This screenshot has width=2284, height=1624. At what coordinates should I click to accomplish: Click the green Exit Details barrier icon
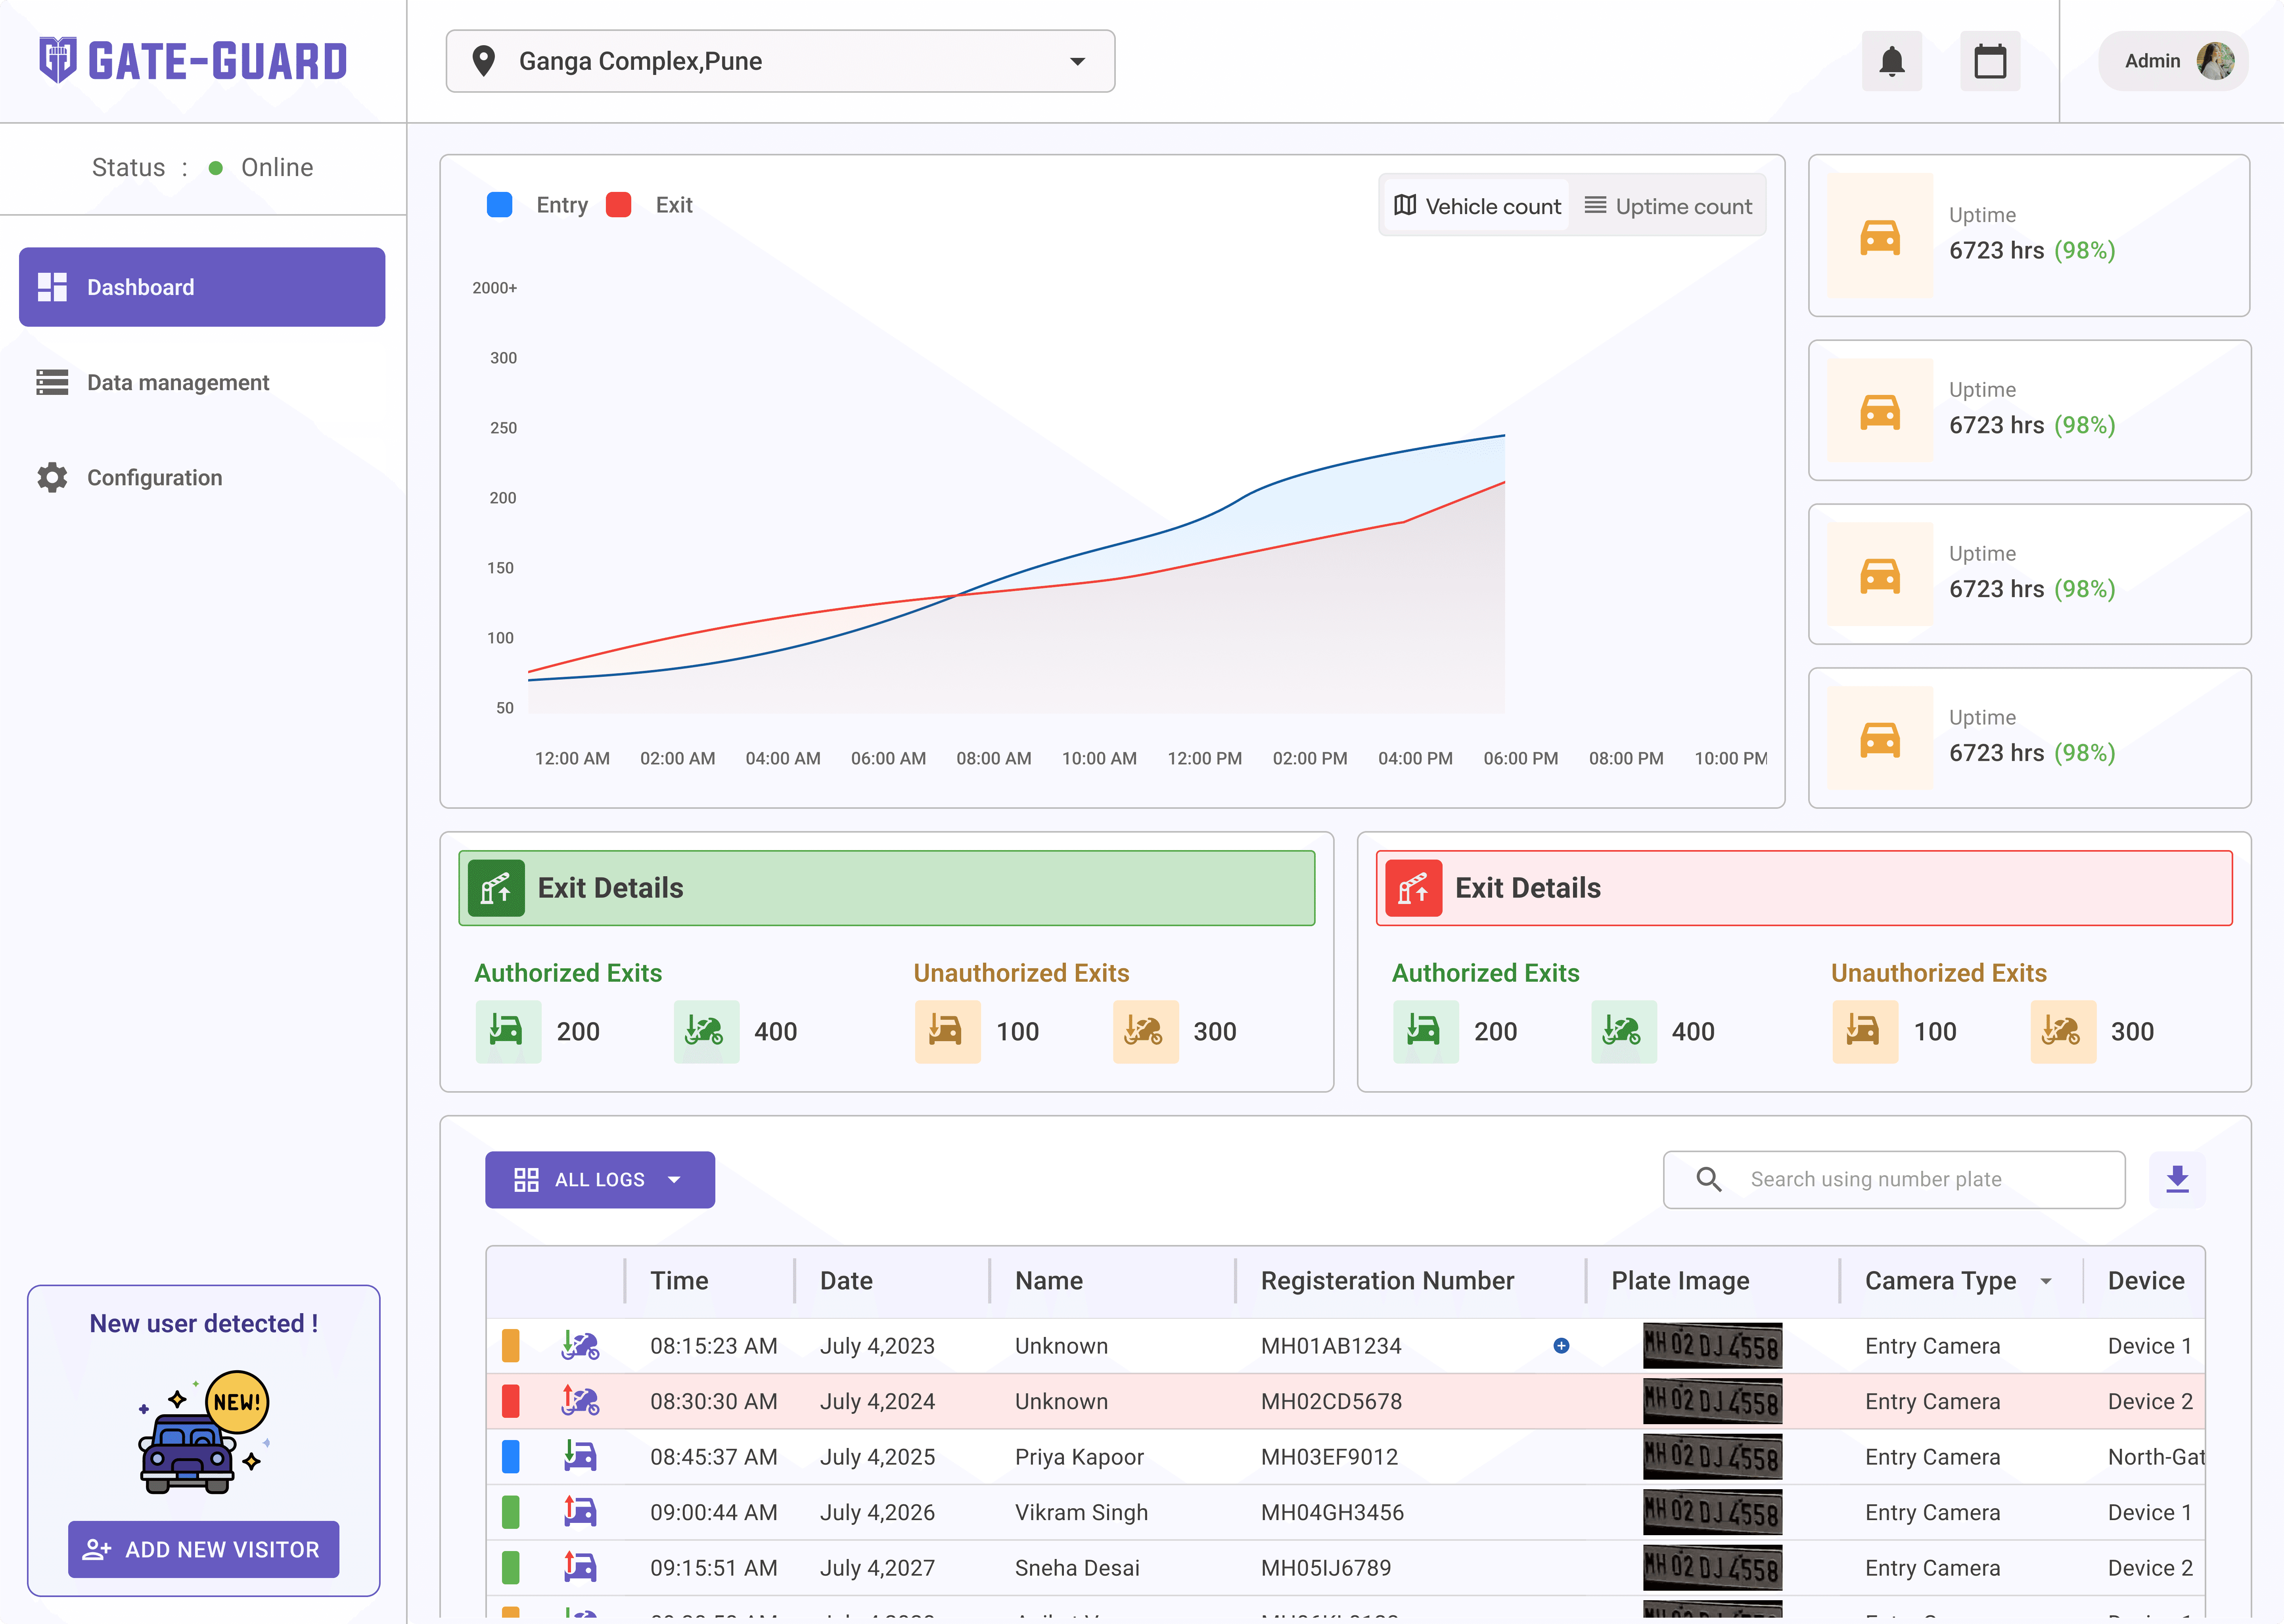coord(496,888)
